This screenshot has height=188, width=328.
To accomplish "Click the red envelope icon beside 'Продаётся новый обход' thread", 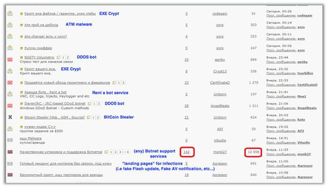I will [x=10, y=82].
